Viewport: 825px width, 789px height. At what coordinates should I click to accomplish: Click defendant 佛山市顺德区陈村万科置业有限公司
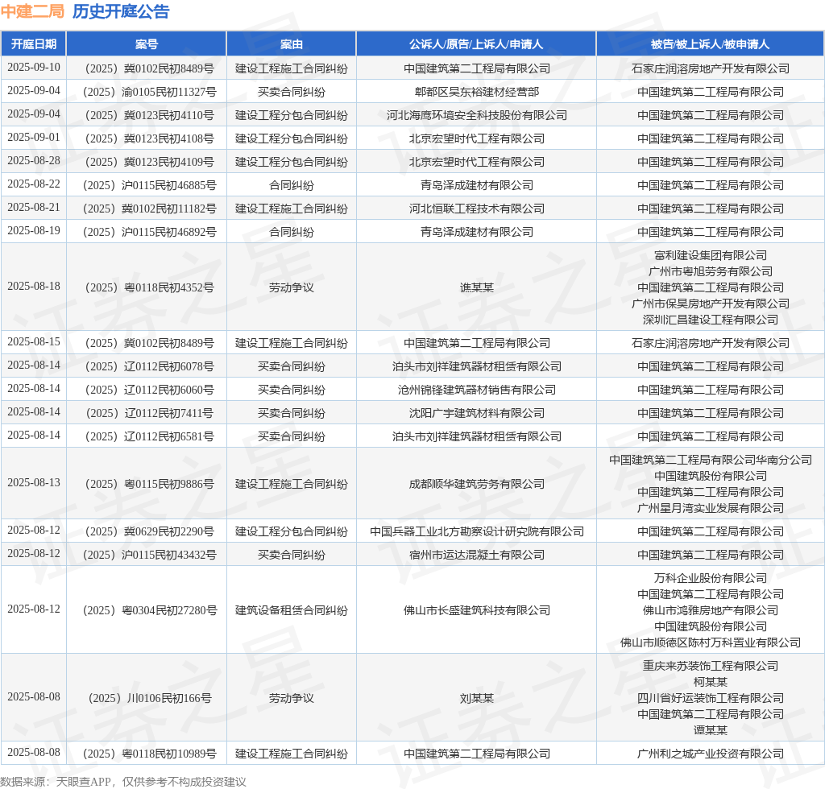click(x=711, y=642)
